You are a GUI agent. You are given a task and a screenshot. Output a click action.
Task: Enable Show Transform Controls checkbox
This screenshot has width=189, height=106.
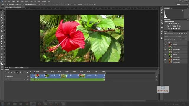pos(23,4)
